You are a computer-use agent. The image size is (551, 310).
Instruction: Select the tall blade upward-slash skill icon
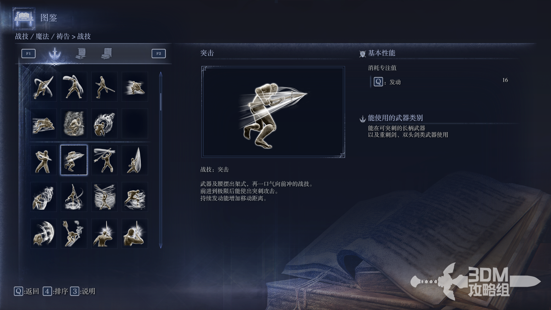[x=135, y=160]
